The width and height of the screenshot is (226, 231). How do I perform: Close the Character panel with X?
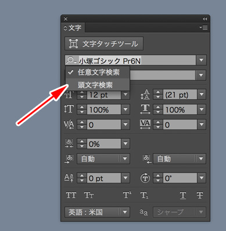click(x=66, y=19)
